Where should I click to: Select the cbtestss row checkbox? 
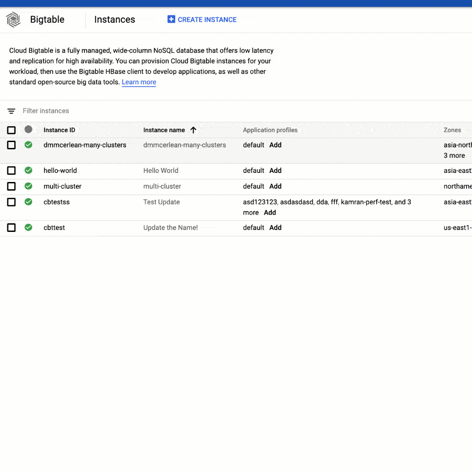point(11,202)
